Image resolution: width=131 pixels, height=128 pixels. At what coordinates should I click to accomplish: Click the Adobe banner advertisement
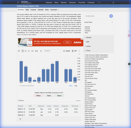coord(51,42)
